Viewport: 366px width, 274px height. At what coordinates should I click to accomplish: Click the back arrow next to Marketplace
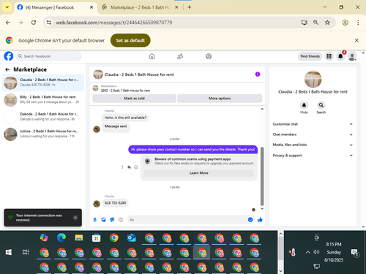pyautogui.click(x=7, y=69)
